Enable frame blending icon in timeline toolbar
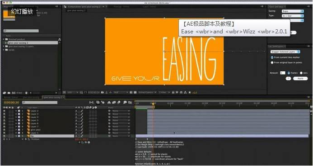 tap(114, 102)
